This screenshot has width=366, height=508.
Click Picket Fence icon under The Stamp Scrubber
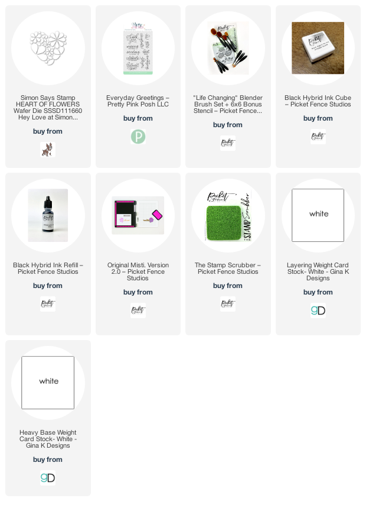228,304
